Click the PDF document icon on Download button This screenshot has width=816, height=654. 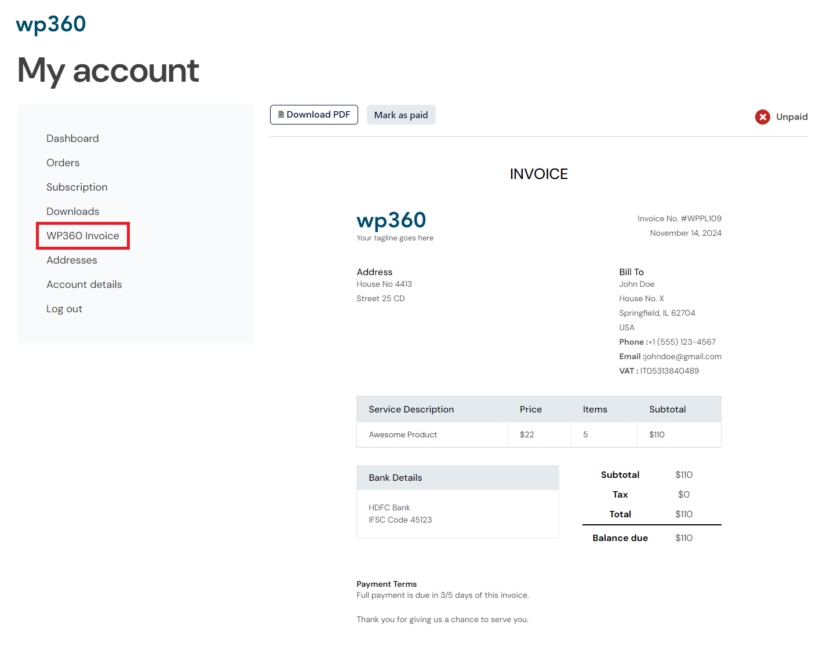click(x=281, y=115)
